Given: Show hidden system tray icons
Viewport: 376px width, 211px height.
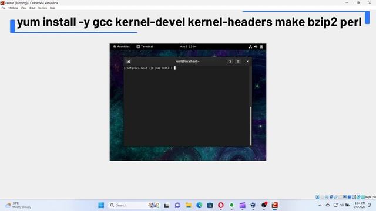Looking at the screenshot, I should [x=320, y=205].
